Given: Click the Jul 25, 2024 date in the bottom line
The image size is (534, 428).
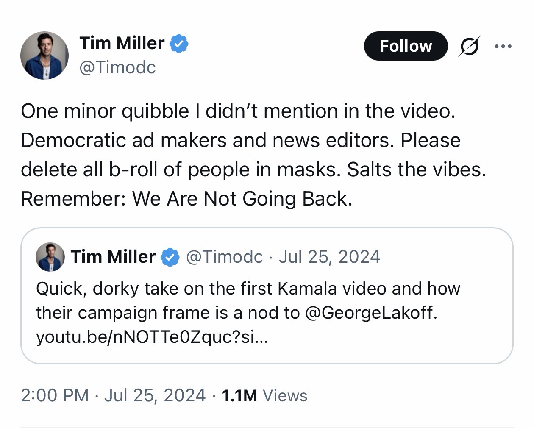Looking at the screenshot, I should 155,395.
